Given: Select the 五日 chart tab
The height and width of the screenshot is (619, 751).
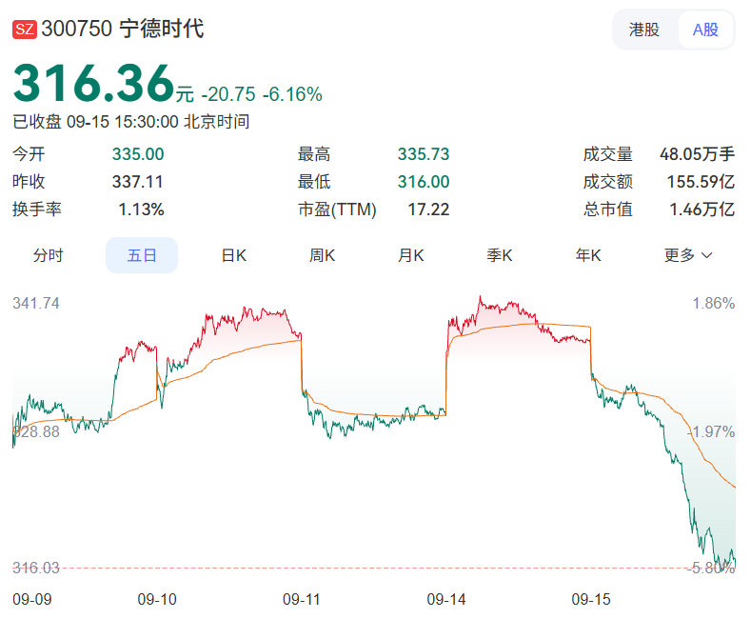Looking at the screenshot, I should coord(142,255).
